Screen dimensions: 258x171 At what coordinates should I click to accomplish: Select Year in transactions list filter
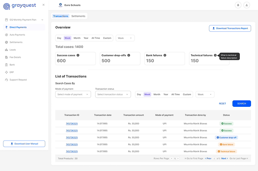point(166,95)
